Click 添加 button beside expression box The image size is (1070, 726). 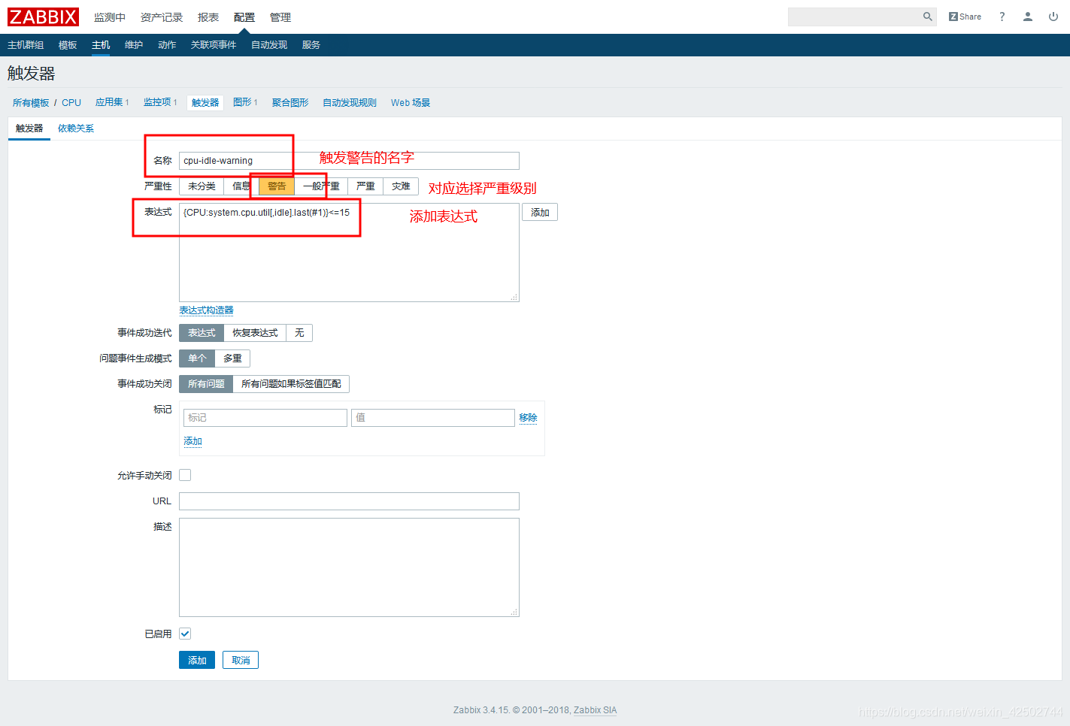540,213
